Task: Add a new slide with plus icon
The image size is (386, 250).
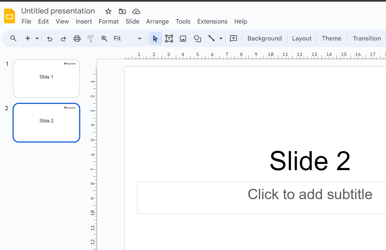Action: tap(28, 38)
